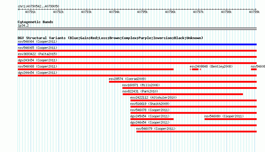Click the 40798k ruler label
The height and width of the screenshot is (152, 265).
pyautogui.click(x=226, y=12)
